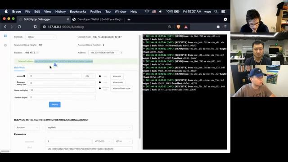This screenshot has height=162, width=288.
Task: Click the show code button
Action: pos(118,82)
